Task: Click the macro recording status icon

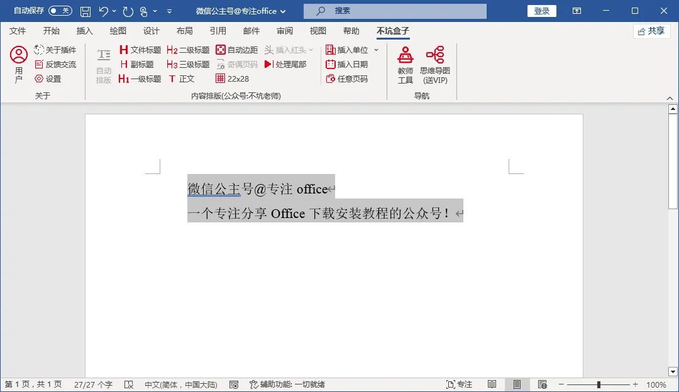Action: tap(234, 384)
